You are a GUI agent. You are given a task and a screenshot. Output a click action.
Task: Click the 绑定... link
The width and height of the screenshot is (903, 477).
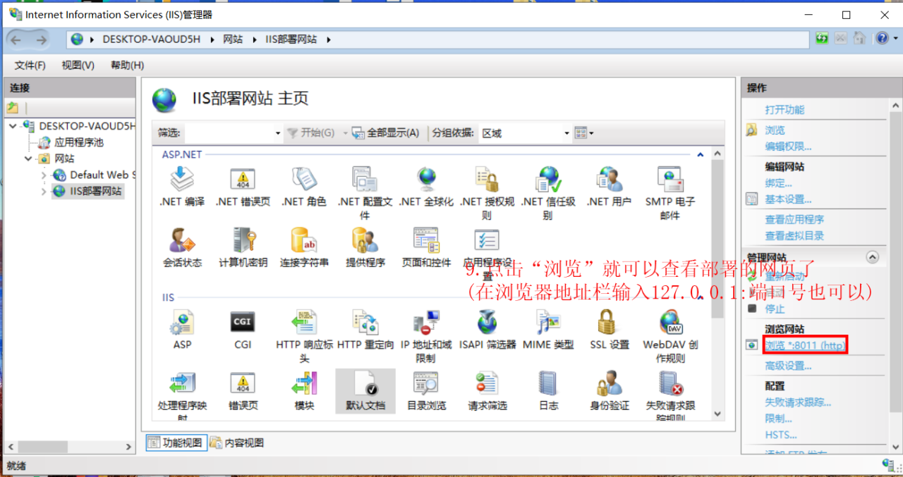pos(778,183)
